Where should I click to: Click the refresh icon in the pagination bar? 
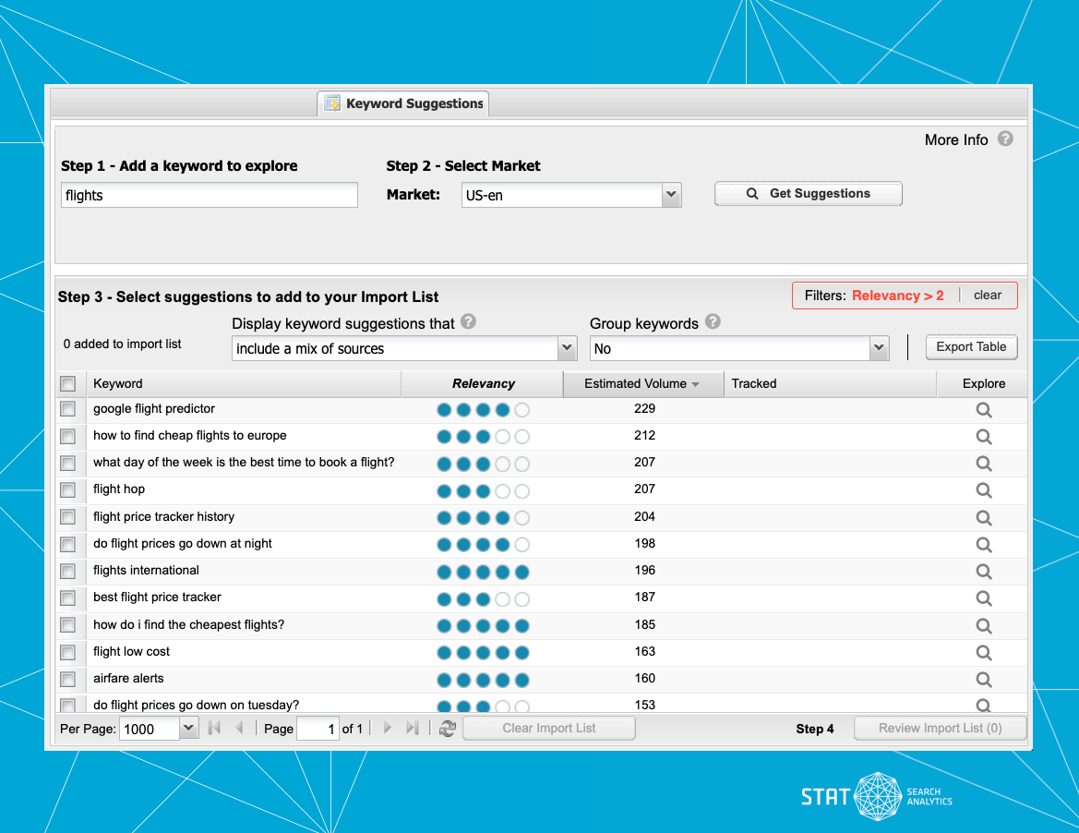(448, 729)
